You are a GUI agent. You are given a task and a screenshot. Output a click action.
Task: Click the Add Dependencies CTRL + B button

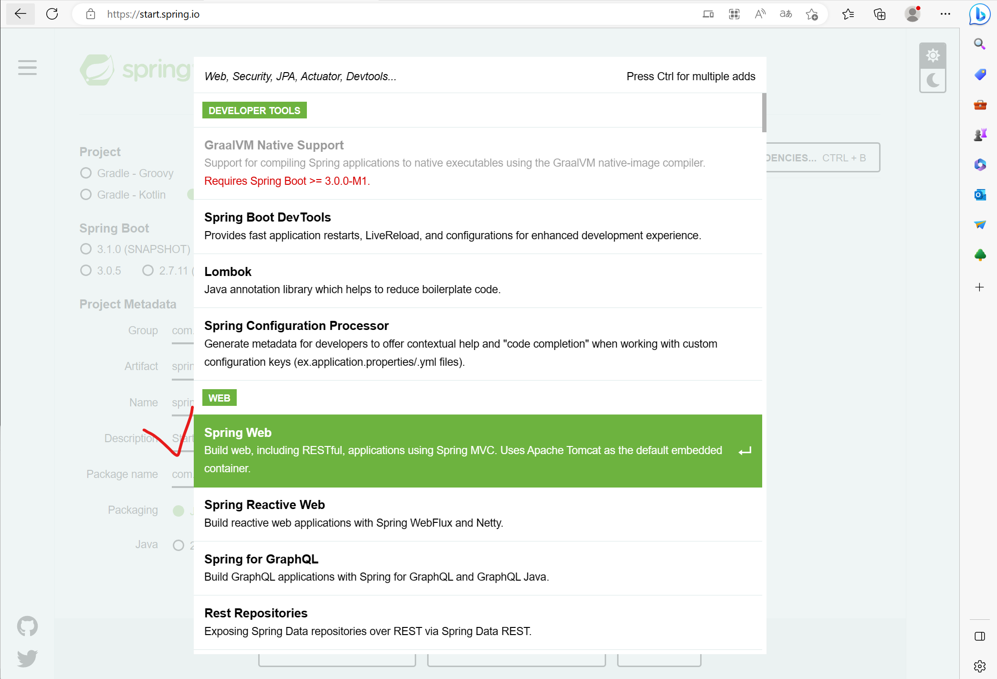(822, 158)
